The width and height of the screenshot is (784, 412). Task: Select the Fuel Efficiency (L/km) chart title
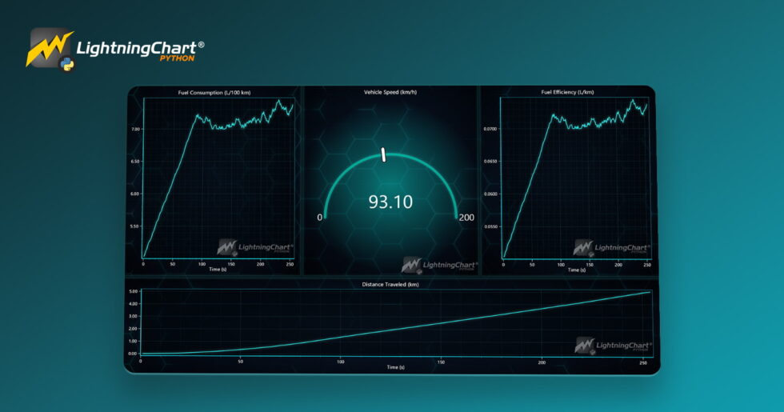pyautogui.click(x=567, y=92)
